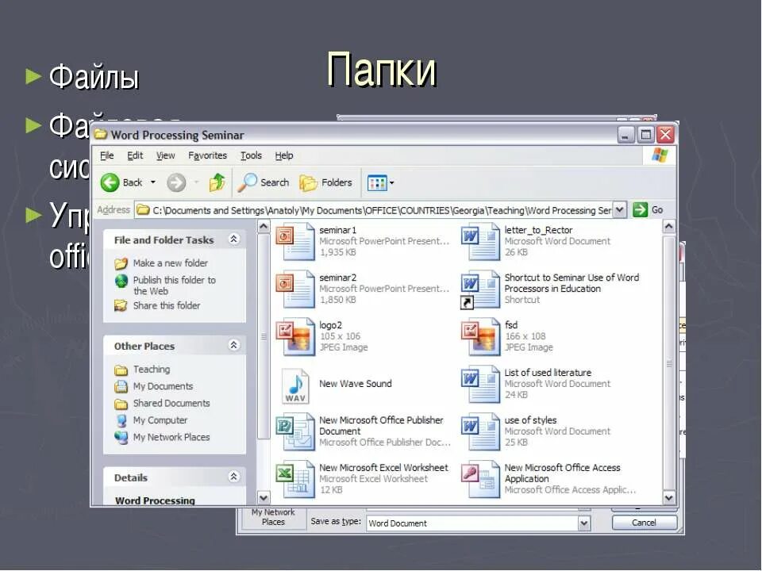Click My Network Places in Save dialog

click(x=273, y=517)
